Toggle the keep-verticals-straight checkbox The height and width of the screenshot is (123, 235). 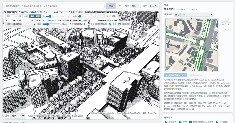(93, 24)
